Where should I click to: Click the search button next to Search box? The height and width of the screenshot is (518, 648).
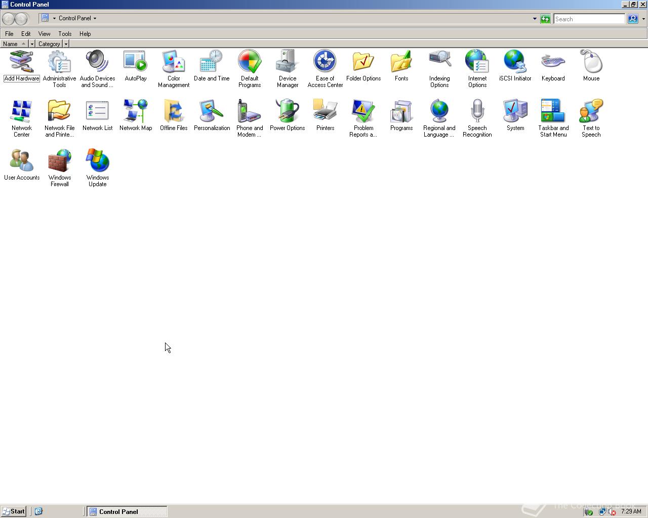click(x=633, y=19)
